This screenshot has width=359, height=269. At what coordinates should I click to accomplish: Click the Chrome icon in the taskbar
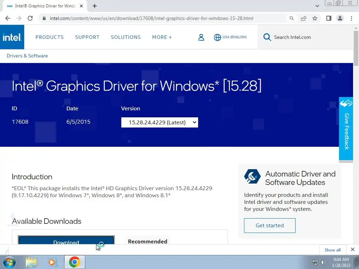pyautogui.click(x=74, y=262)
